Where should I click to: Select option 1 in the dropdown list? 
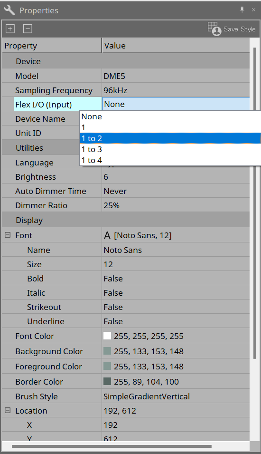point(170,127)
